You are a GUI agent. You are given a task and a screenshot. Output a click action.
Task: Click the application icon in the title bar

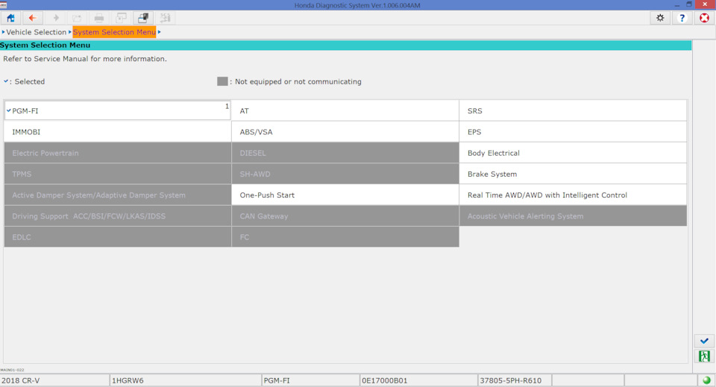(x=4, y=4)
